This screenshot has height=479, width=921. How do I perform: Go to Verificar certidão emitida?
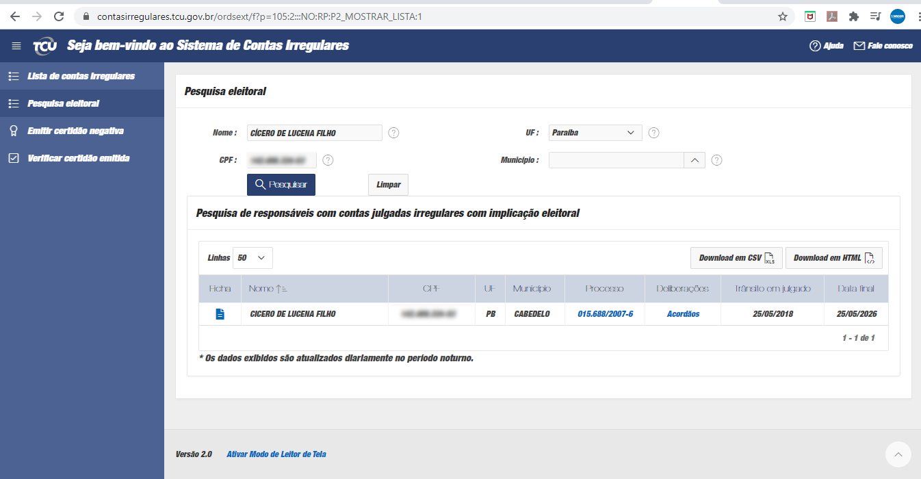(78, 158)
